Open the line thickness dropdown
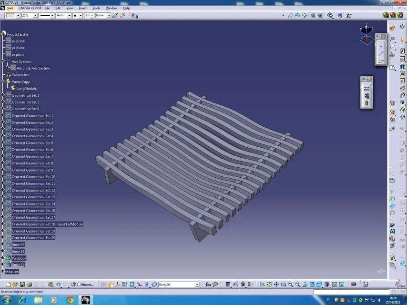The image size is (407, 305). tap(52, 16)
